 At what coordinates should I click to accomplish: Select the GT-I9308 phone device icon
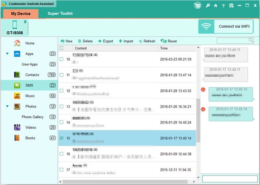[x=15, y=25]
